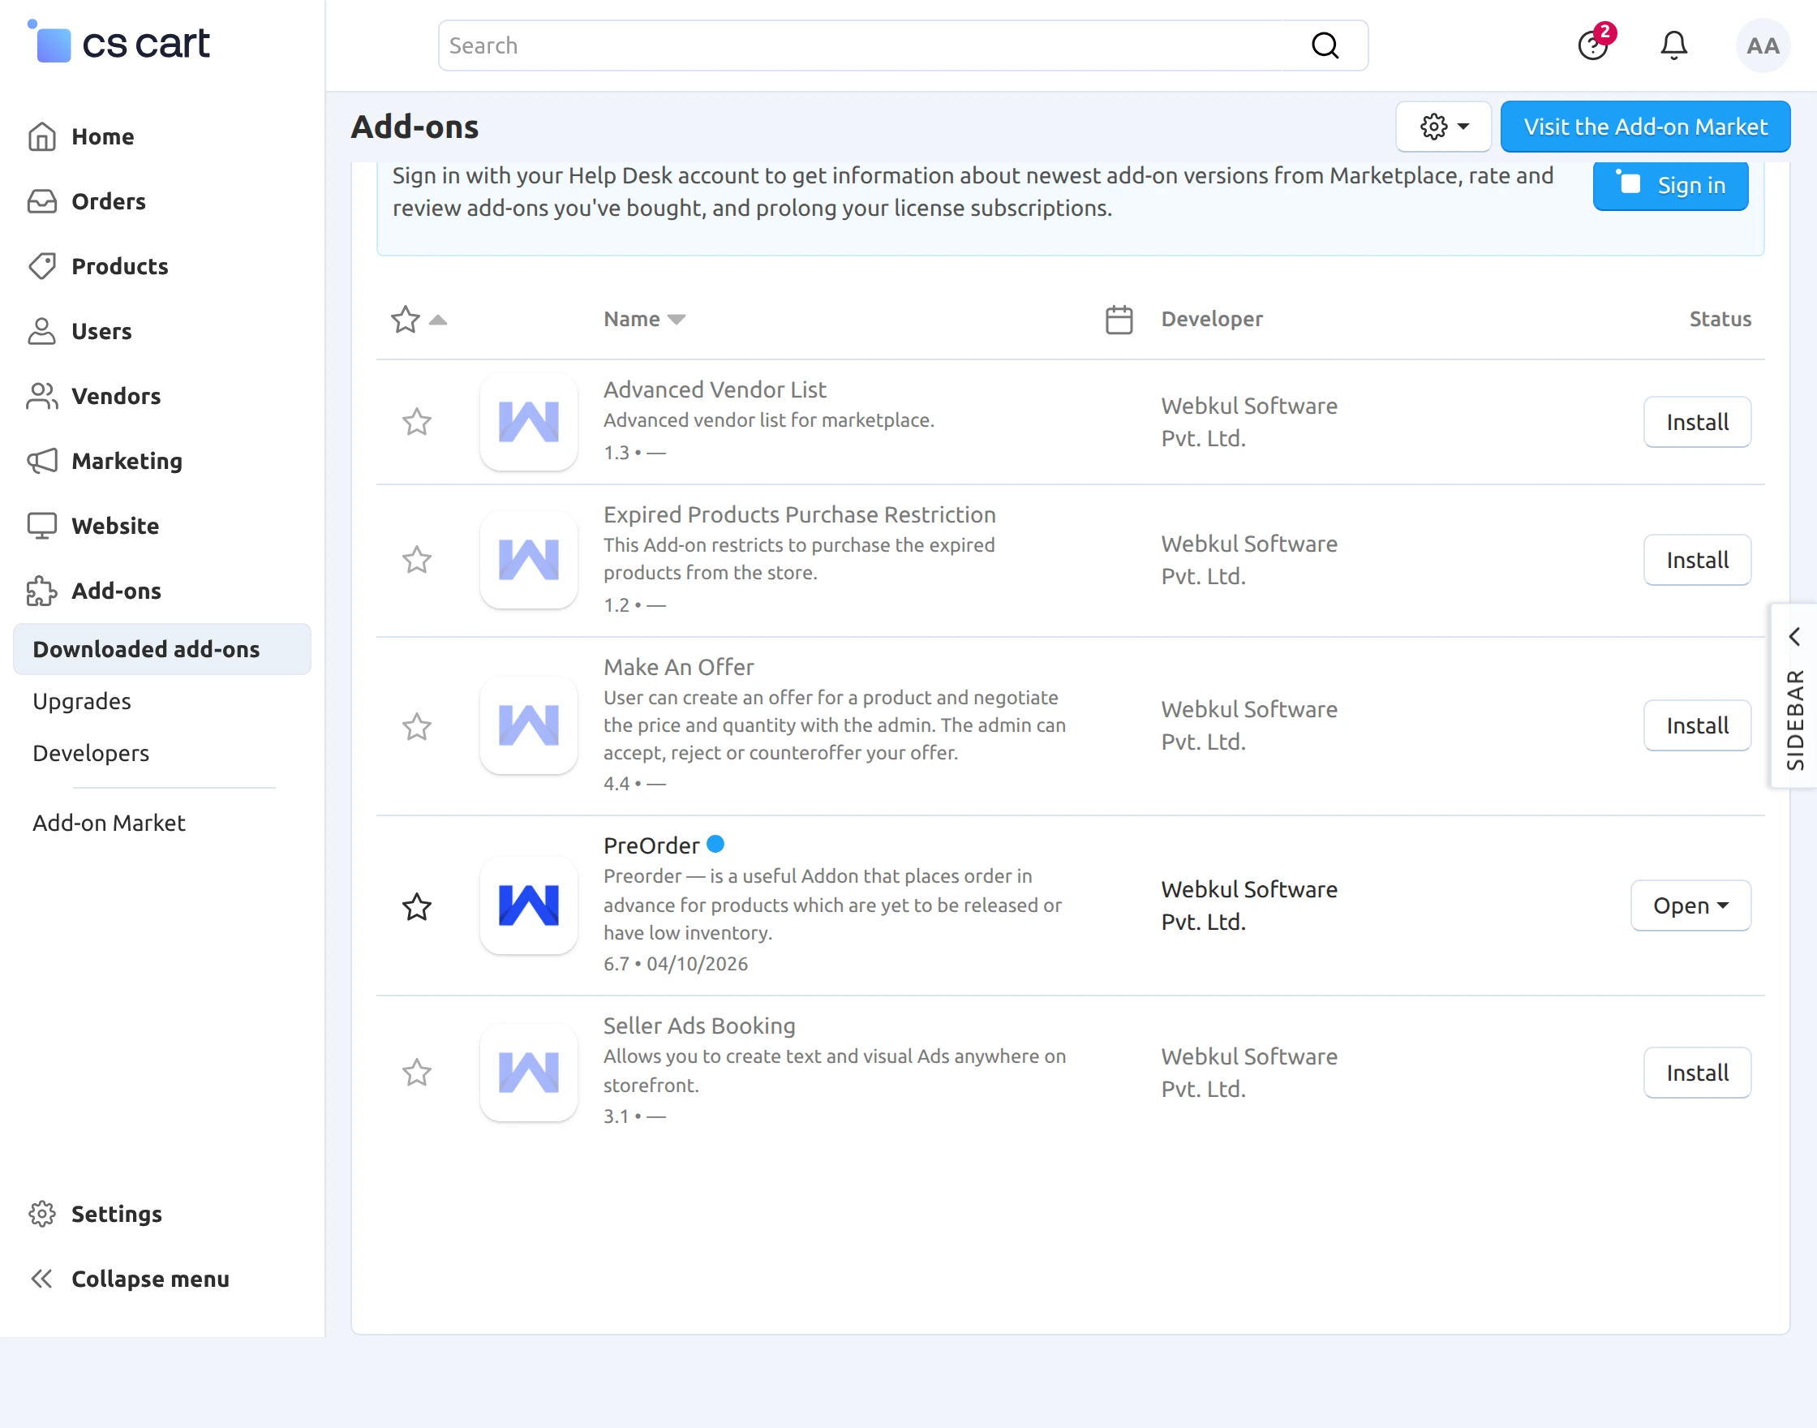Click the calendar date column icon
Image resolution: width=1817 pixels, height=1428 pixels.
(1119, 320)
